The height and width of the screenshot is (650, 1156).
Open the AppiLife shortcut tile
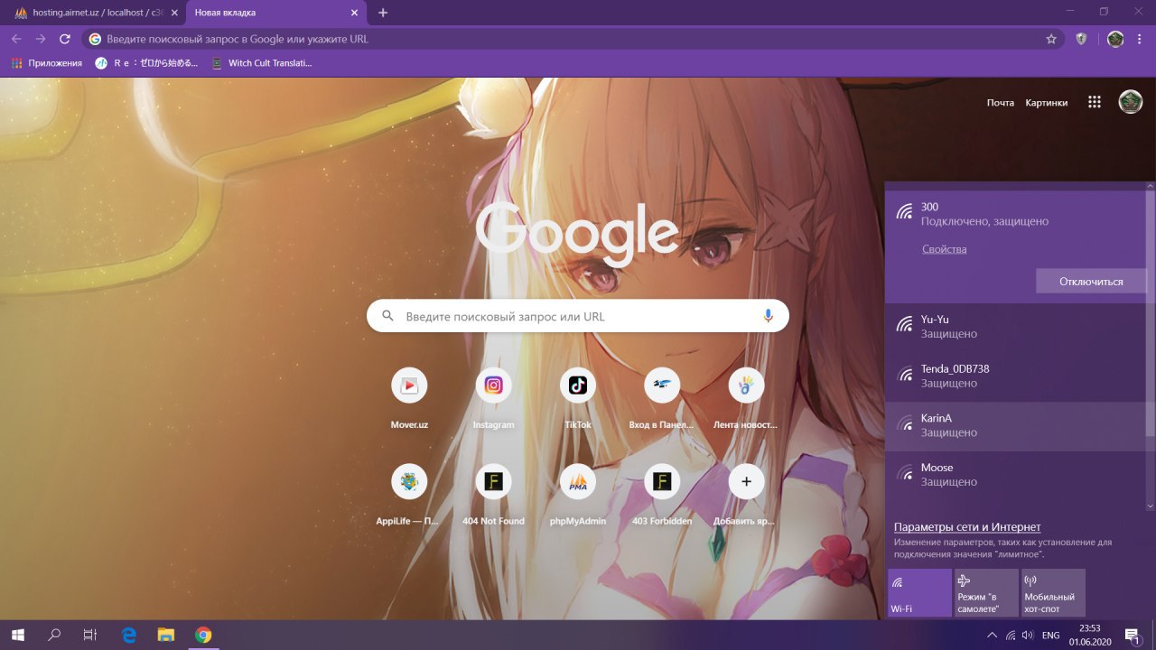pyautogui.click(x=409, y=496)
